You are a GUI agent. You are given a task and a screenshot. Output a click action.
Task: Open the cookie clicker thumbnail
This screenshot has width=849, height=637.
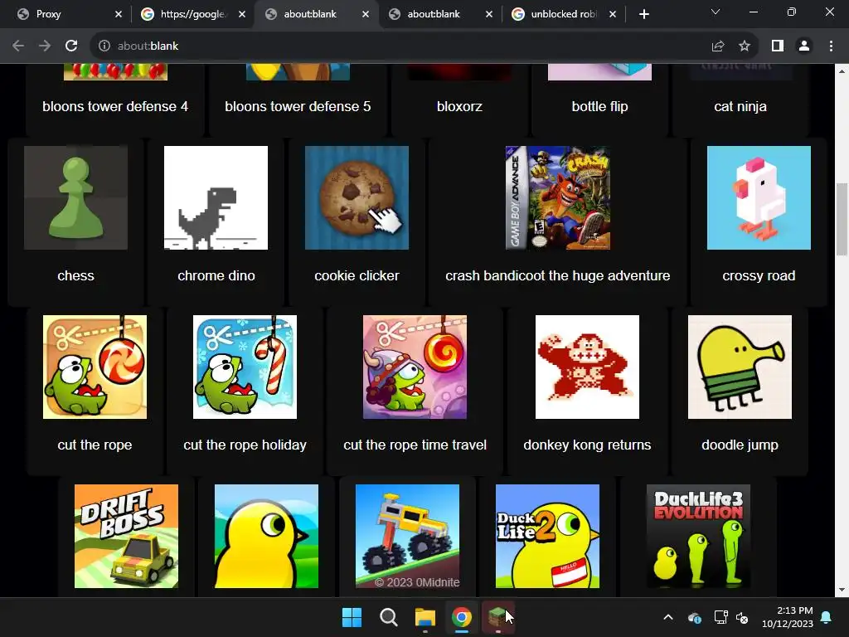[x=357, y=197]
